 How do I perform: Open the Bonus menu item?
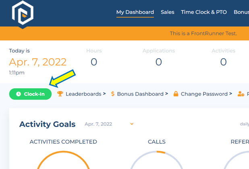[241, 12]
